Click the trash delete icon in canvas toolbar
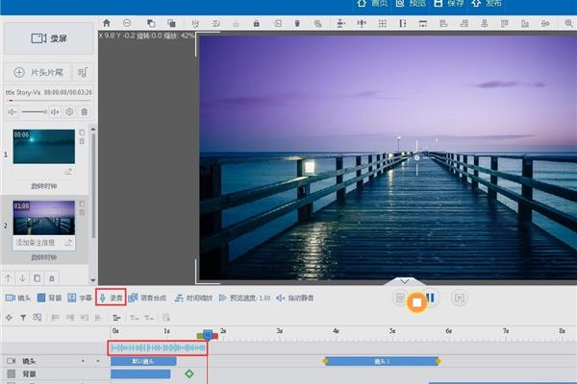The width and height of the screenshot is (577, 384). click(x=297, y=23)
